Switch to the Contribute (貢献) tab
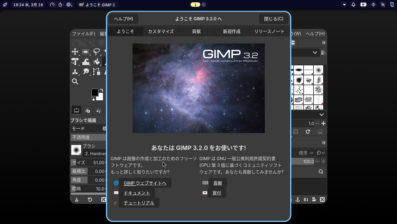The width and height of the screenshot is (397, 224). pos(196,32)
